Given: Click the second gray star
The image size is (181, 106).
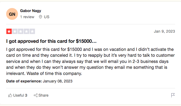Looking at the screenshot, I should tap(15, 31).
